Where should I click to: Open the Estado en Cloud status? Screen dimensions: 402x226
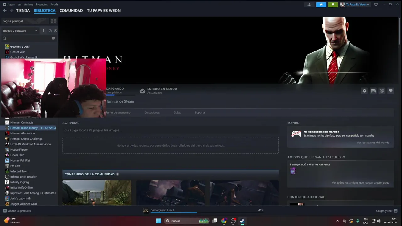(x=159, y=91)
